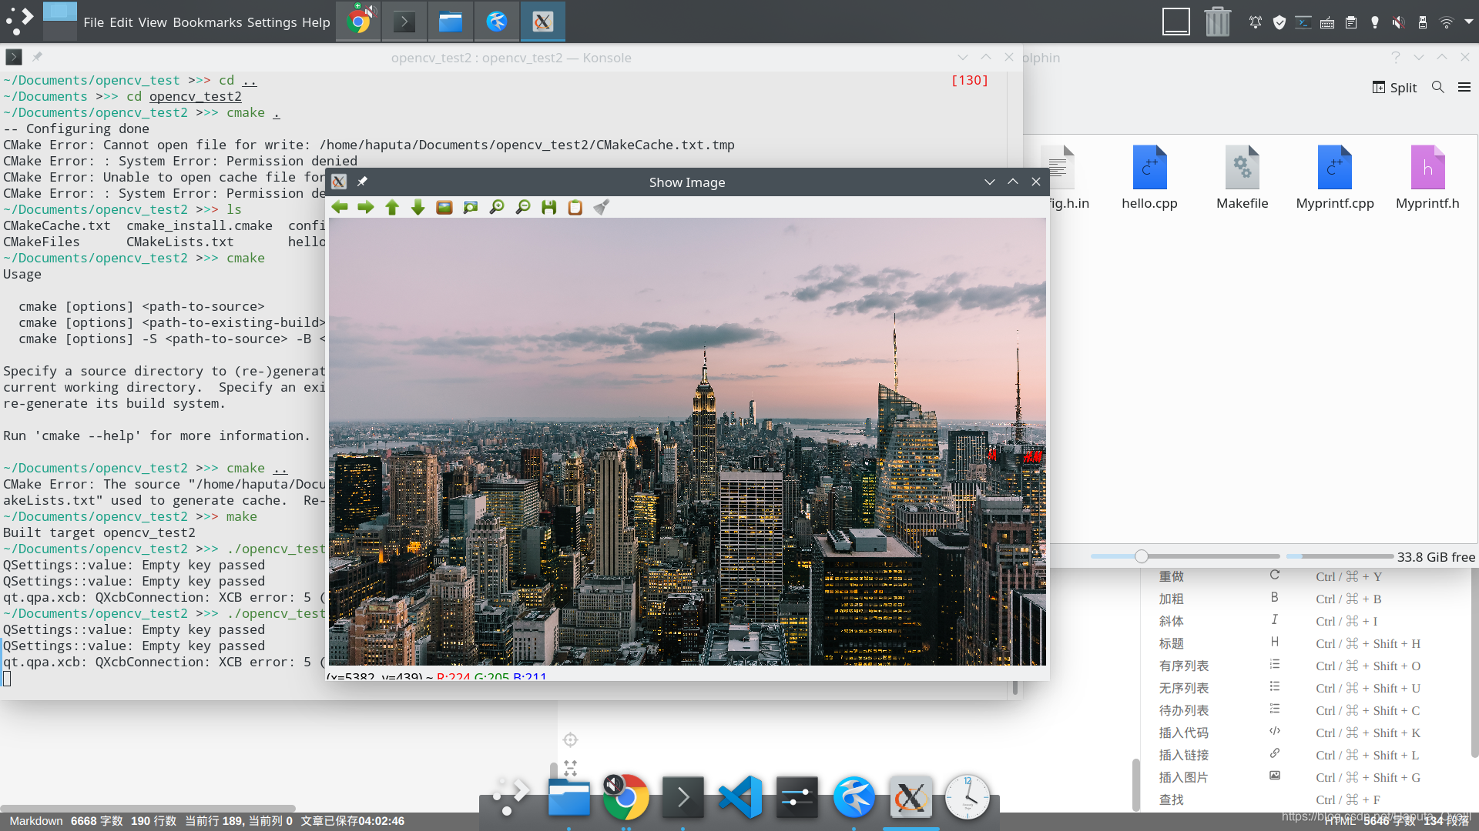Open the Wi-Fi network tray icon
Image resolution: width=1479 pixels, height=831 pixels.
click(1447, 22)
